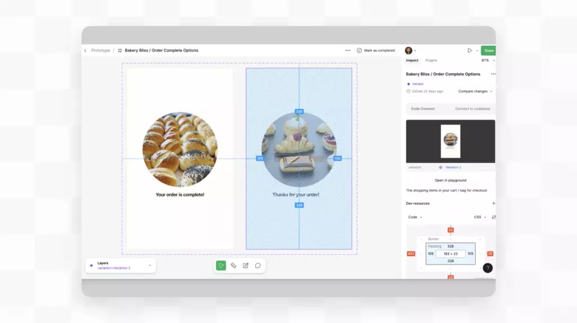Open the three-dot menu beside the Inspect panel title
This screenshot has height=323, width=577.
coord(493,74)
